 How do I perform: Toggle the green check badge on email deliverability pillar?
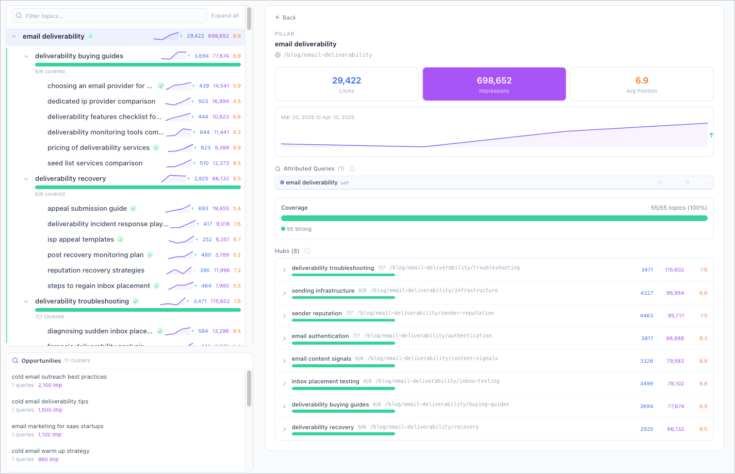[x=91, y=36]
